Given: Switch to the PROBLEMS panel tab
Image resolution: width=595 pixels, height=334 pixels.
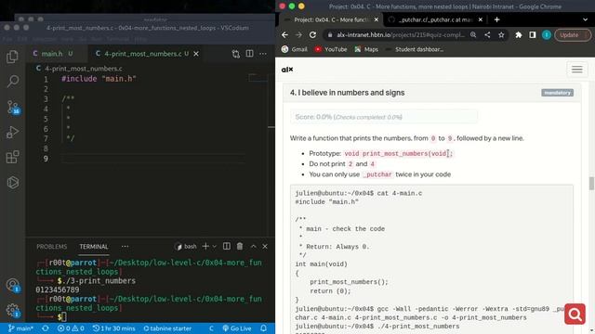Looking at the screenshot, I should click(x=52, y=247).
